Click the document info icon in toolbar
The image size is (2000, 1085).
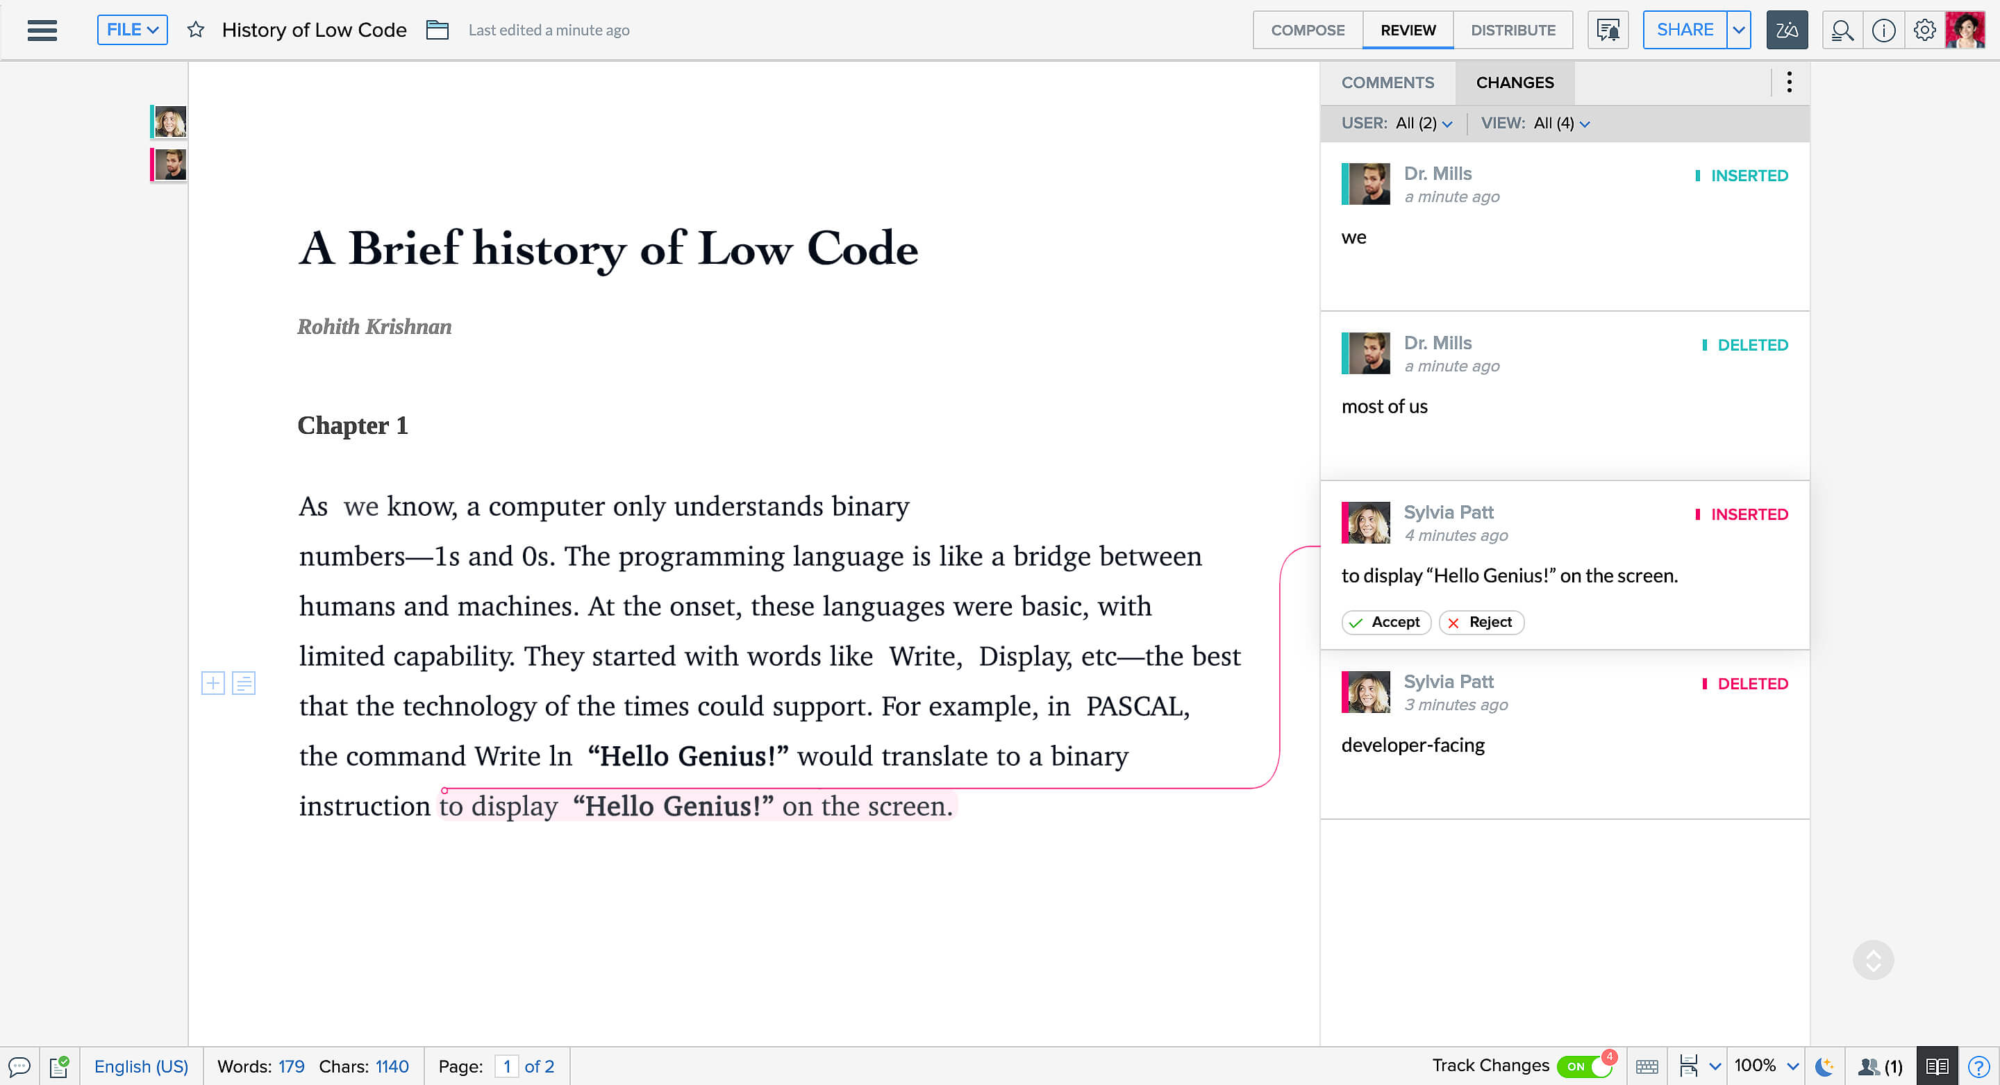point(1883,29)
